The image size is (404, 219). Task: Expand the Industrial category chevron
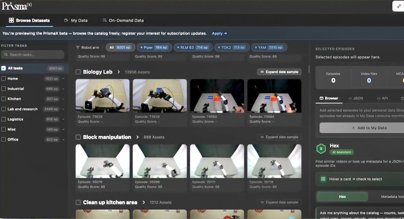click(63, 89)
